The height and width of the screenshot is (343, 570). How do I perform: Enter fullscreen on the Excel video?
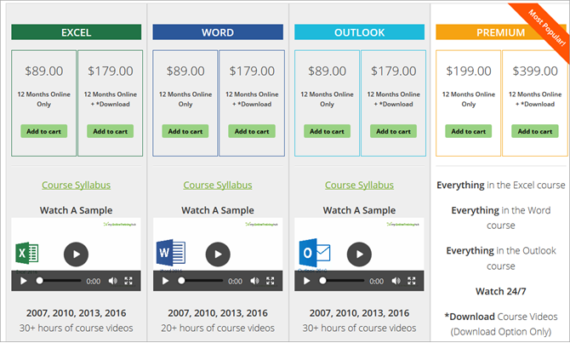129,281
